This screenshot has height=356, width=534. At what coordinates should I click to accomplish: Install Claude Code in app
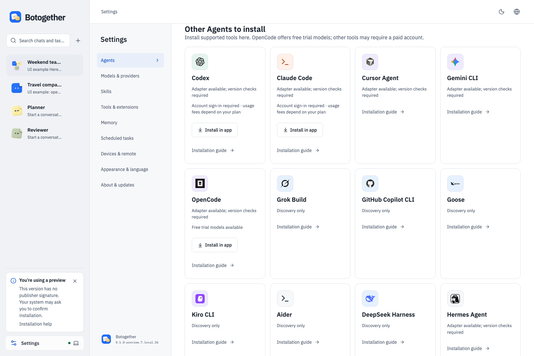300,130
